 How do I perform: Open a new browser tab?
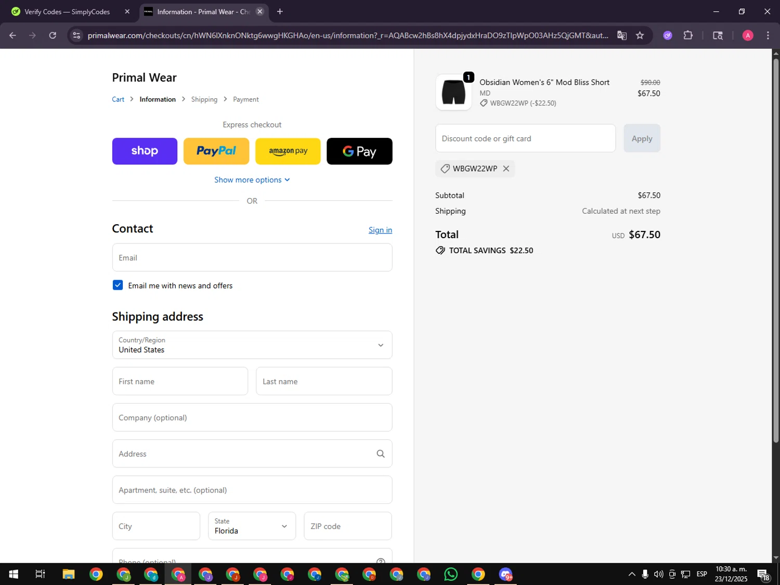point(280,11)
